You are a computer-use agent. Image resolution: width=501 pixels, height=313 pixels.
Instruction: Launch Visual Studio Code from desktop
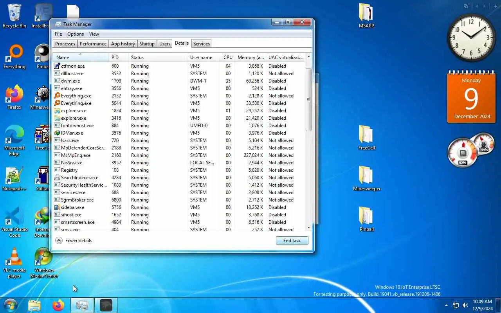pos(14,222)
